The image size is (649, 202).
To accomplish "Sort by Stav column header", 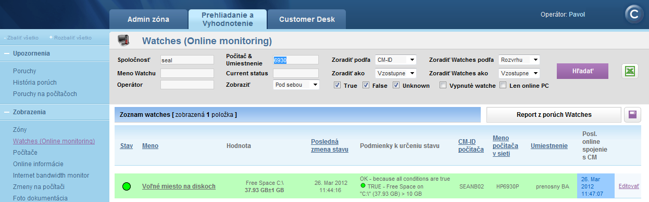I will point(127,146).
